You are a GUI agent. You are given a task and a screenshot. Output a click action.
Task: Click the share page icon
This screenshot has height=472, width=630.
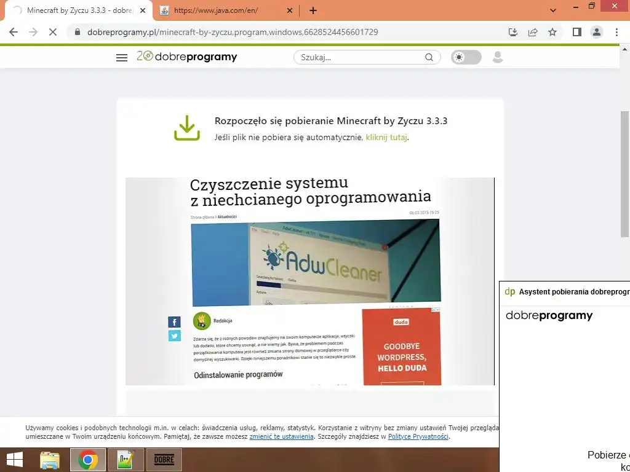(x=533, y=32)
